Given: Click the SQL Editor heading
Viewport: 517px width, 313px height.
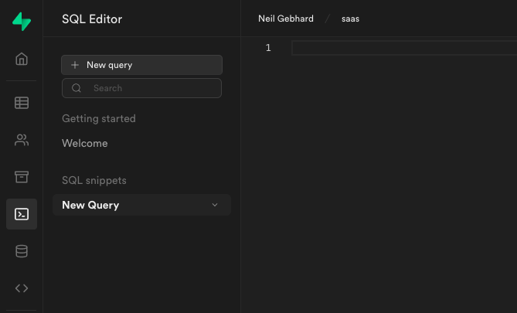Looking at the screenshot, I should tap(92, 19).
